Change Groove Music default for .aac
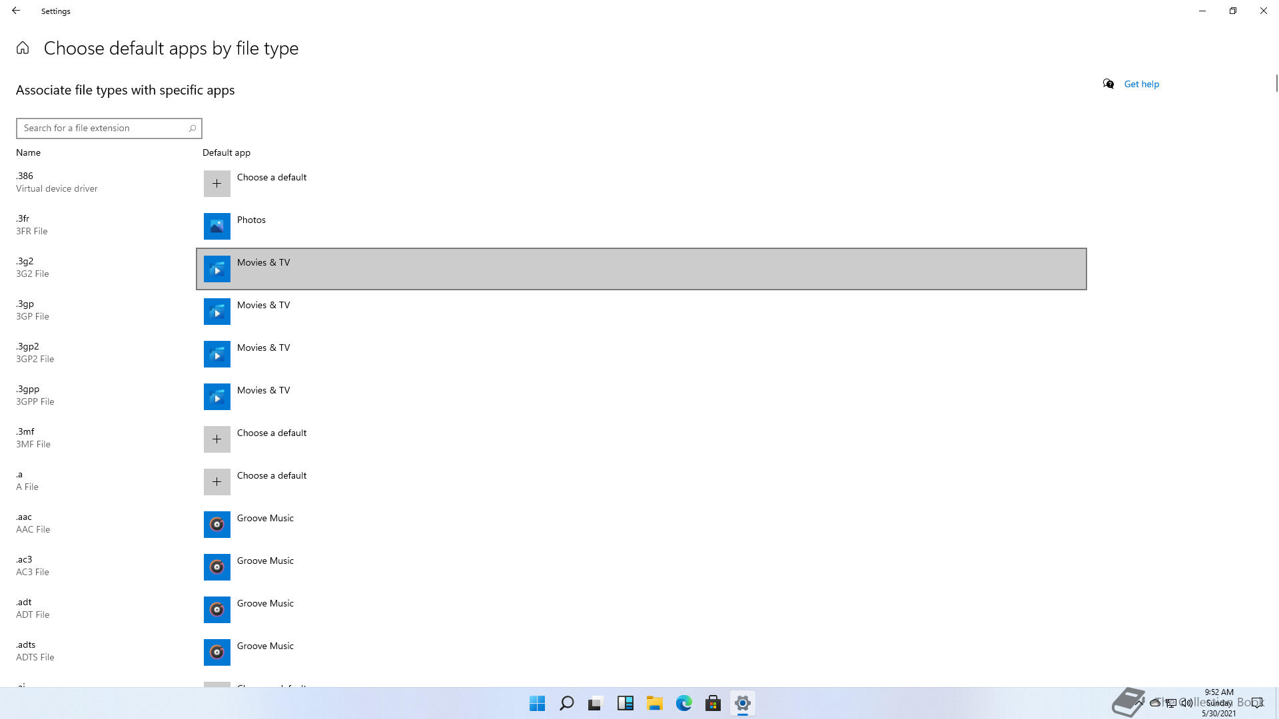 (265, 518)
